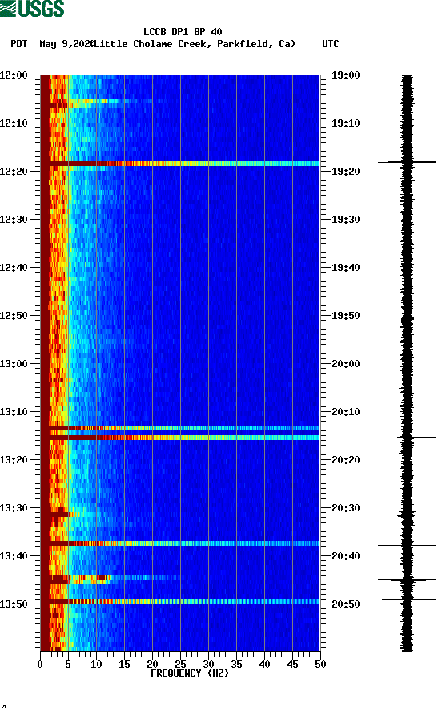Click the USGS logo
Image resolution: width=442 pixels, height=715 pixels.
point(32,9)
